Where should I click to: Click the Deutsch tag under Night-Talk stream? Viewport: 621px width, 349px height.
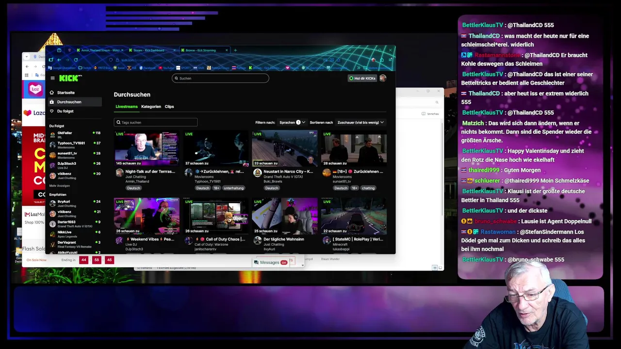(133, 188)
